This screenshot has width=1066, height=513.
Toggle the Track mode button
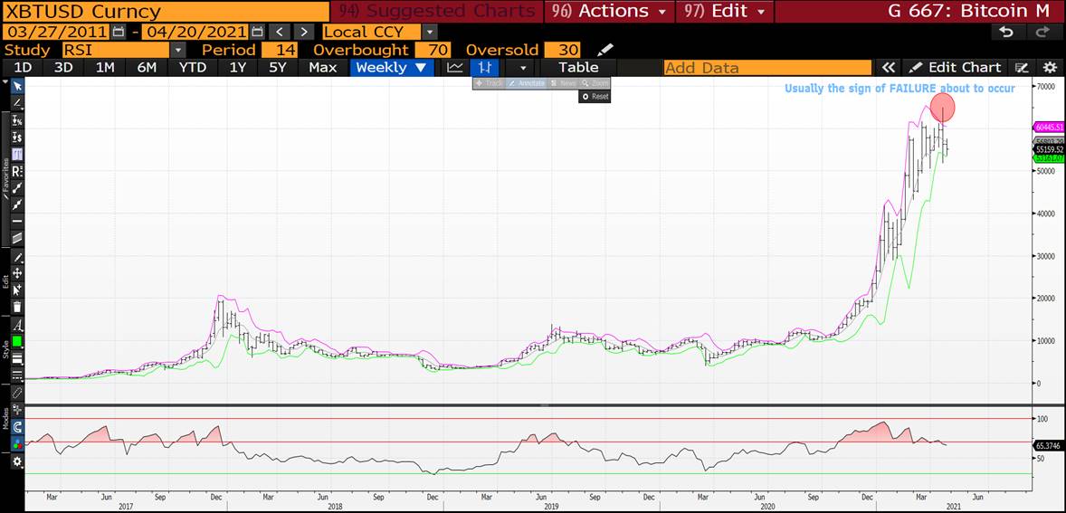coord(490,83)
